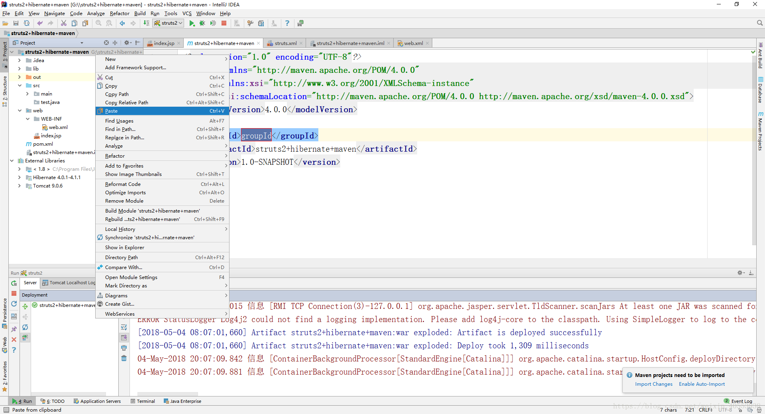Click the trash Clear All console icon
The height and width of the screenshot is (414, 765).
point(124,358)
